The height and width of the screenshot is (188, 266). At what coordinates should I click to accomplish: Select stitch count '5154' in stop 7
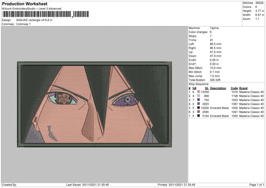pos(206,116)
